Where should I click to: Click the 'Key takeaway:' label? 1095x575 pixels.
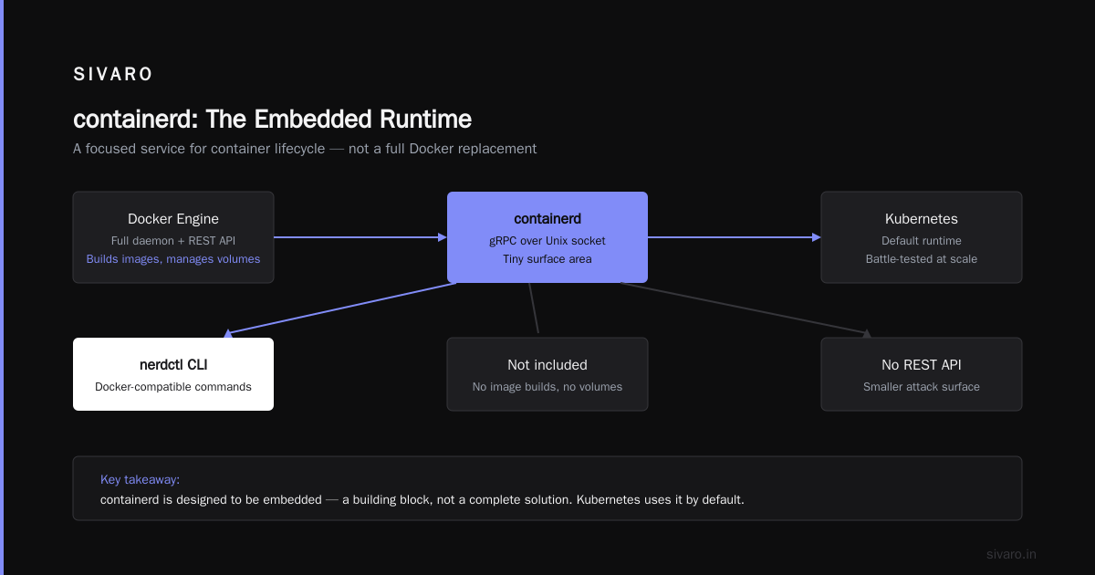(x=140, y=479)
